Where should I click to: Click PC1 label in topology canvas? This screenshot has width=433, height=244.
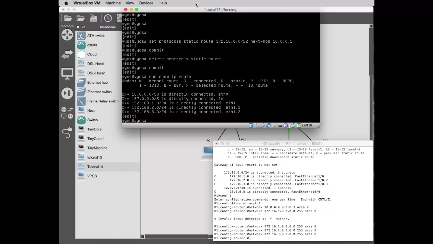(x=209, y=140)
